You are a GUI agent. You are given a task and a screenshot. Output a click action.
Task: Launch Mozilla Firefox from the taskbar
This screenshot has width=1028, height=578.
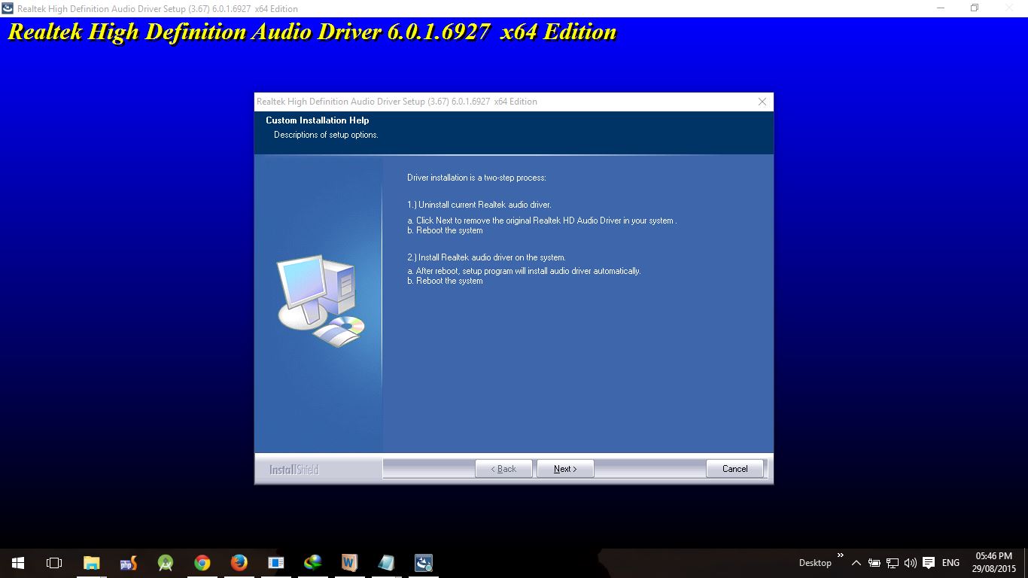pyautogui.click(x=239, y=563)
